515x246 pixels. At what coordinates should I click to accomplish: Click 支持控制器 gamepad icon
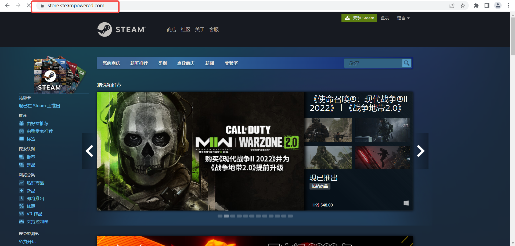[x=21, y=222]
